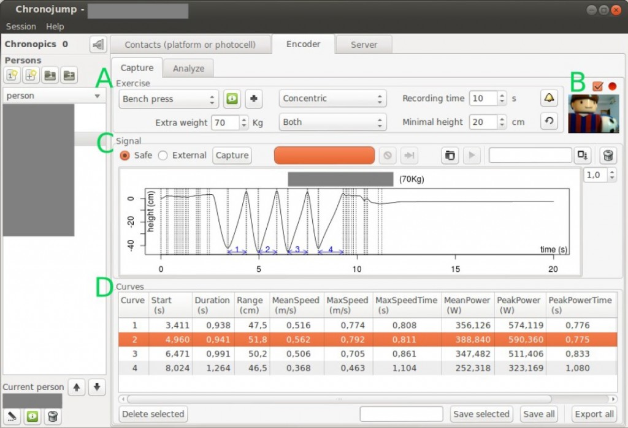Viewport: 628px width, 428px height.
Task: Click the Chronopics speaker test icon
Action: tap(98, 44)
